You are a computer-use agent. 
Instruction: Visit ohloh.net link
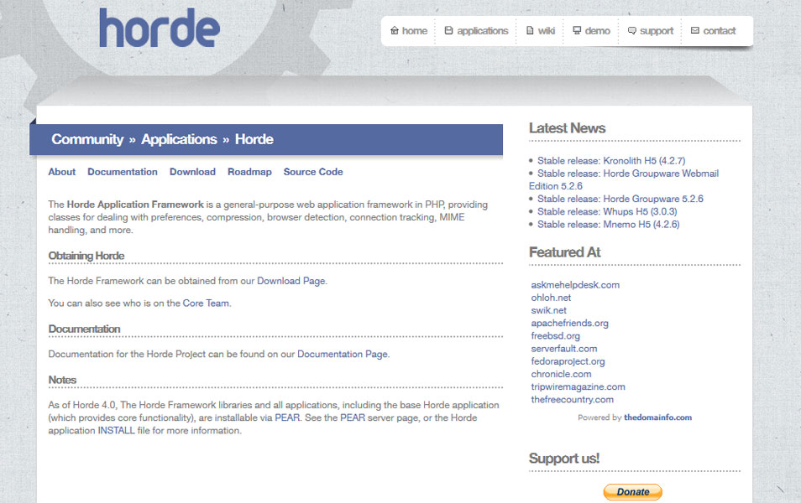tap(551, 298)
